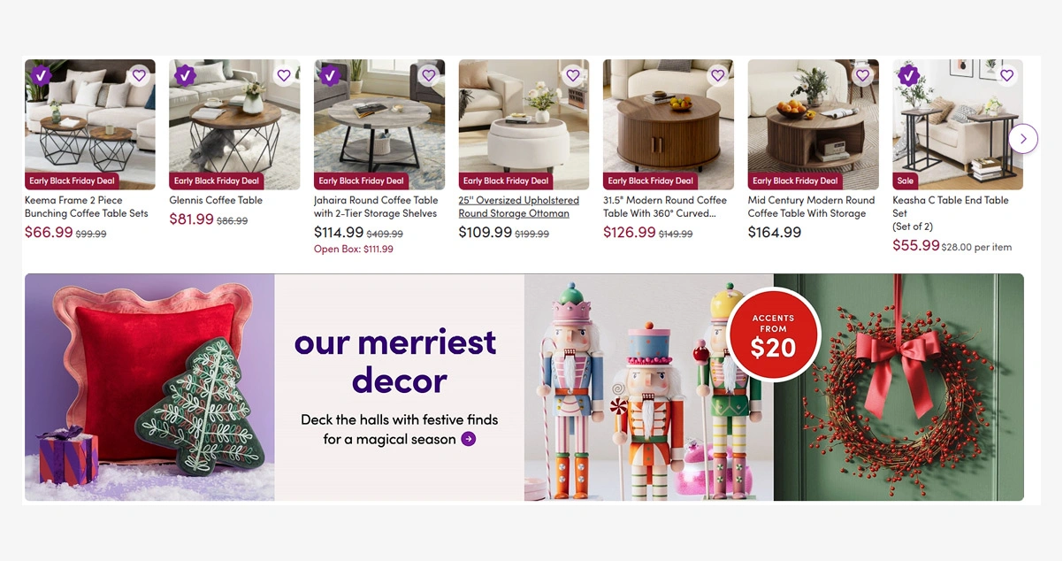The width and height of the screenshot is (1063, 561).
Task: Click verified badge on Glennis Coffee Table
Action: (184, 74)
